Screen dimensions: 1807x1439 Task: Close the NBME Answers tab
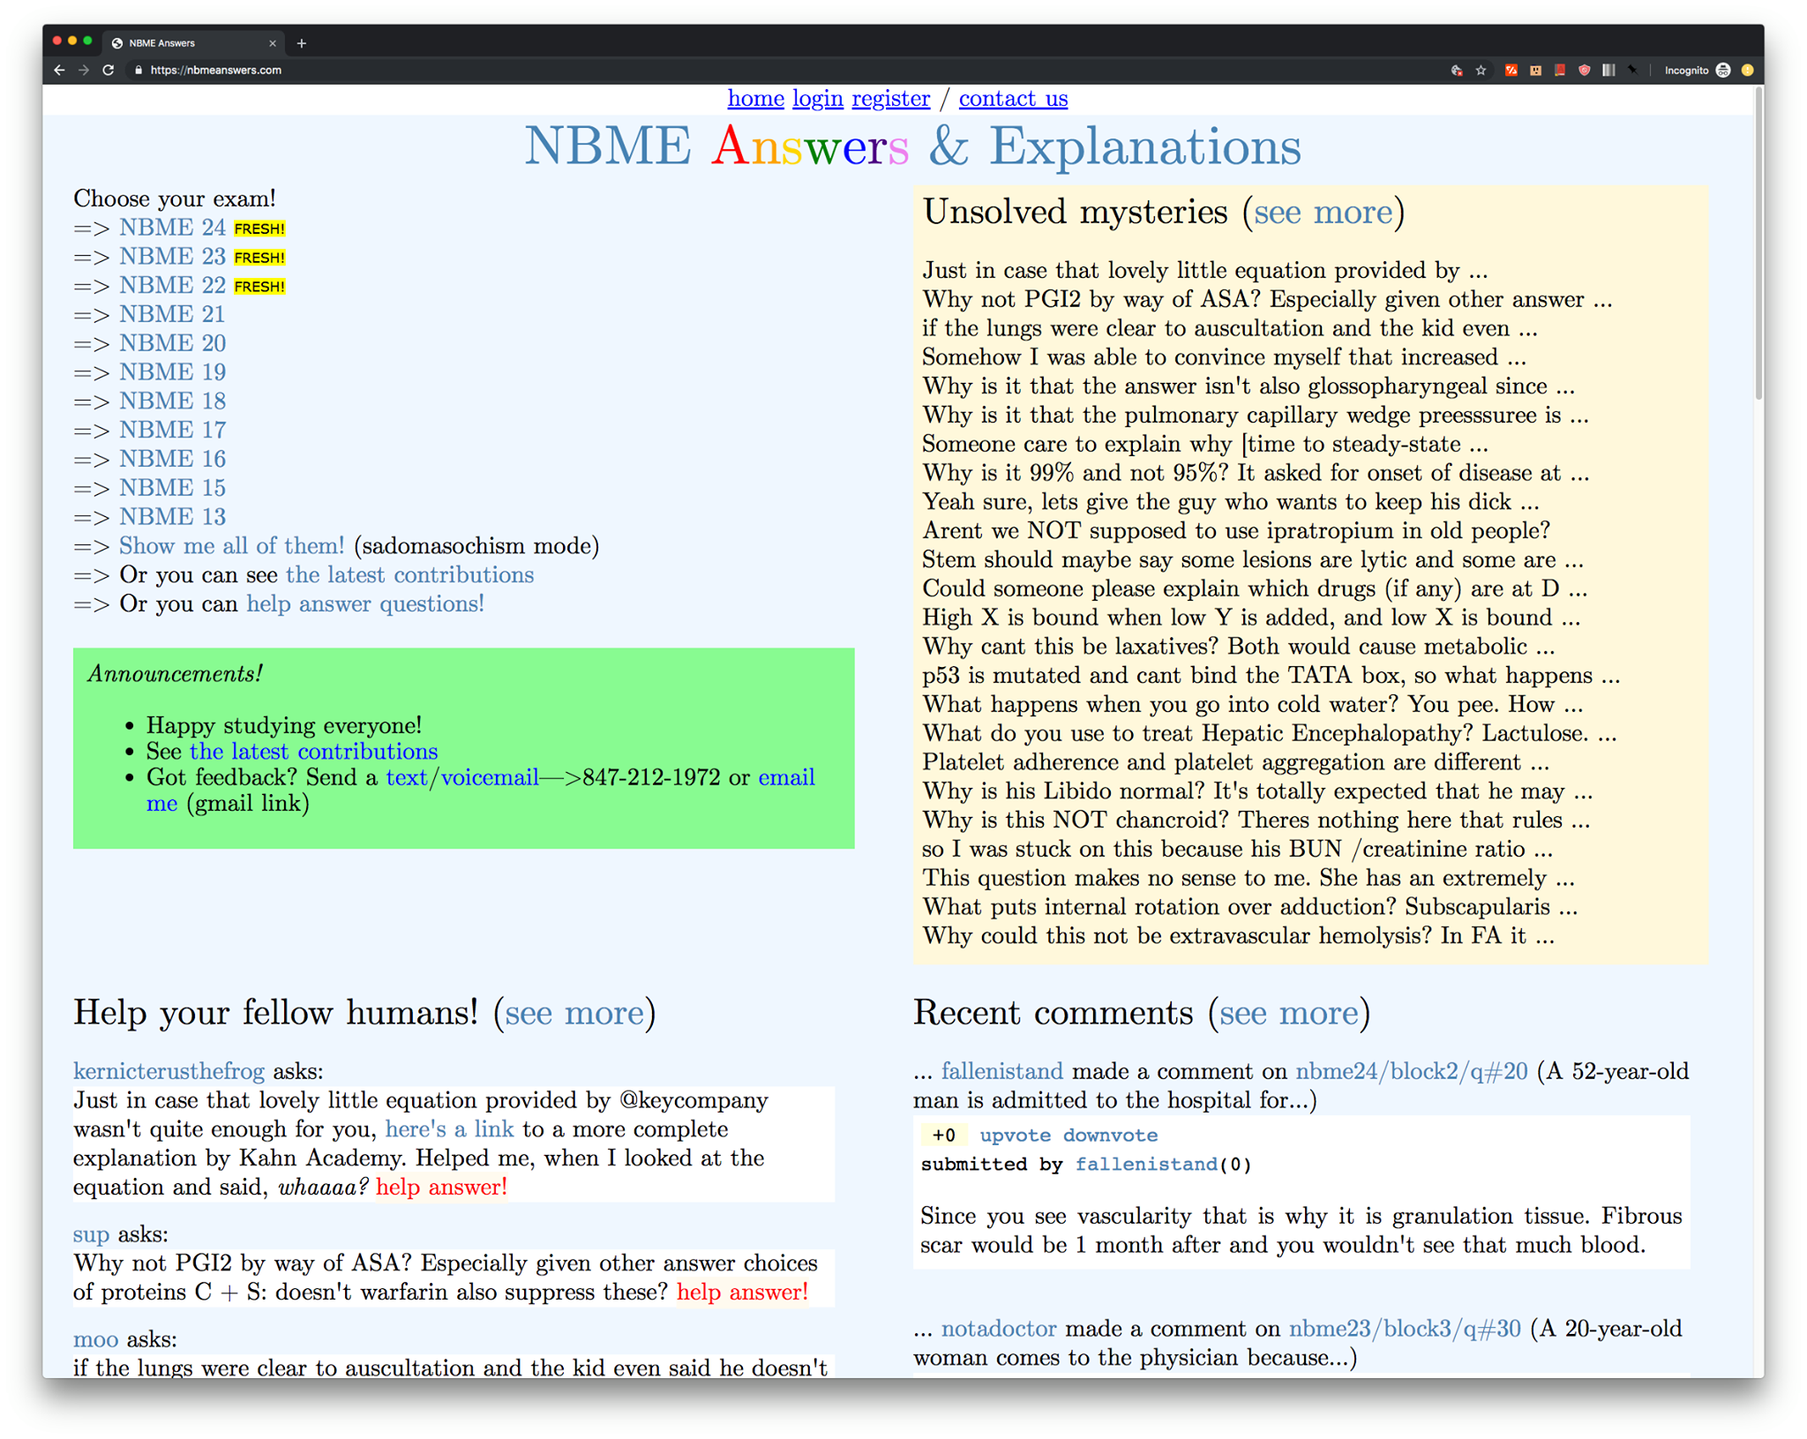(273, 43)
